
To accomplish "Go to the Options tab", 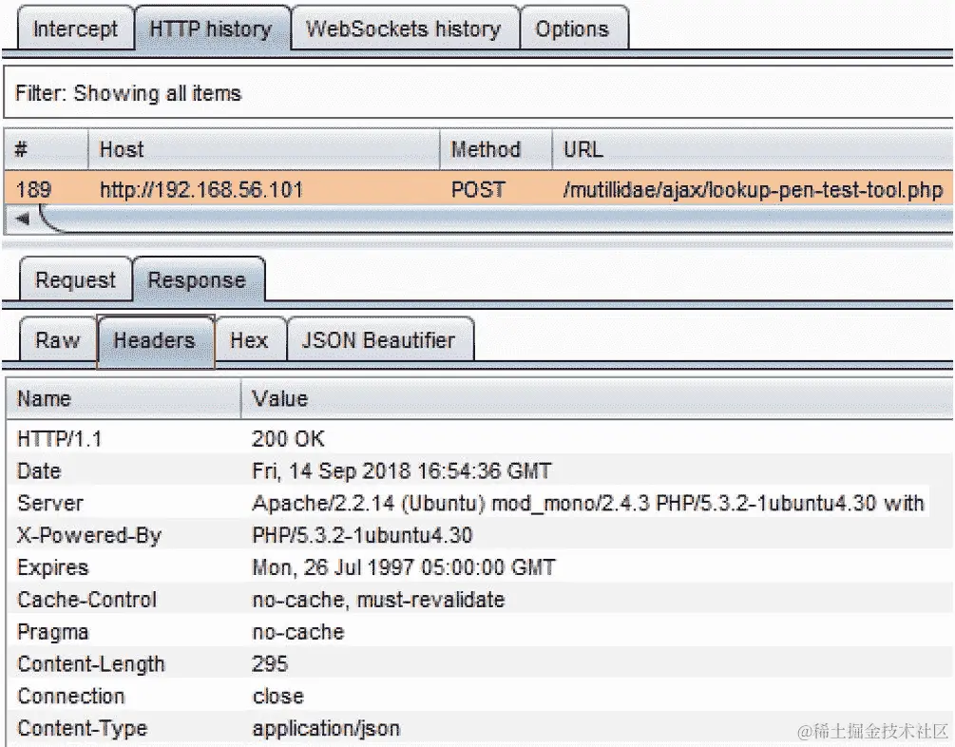I will click(x=572, y=29).
